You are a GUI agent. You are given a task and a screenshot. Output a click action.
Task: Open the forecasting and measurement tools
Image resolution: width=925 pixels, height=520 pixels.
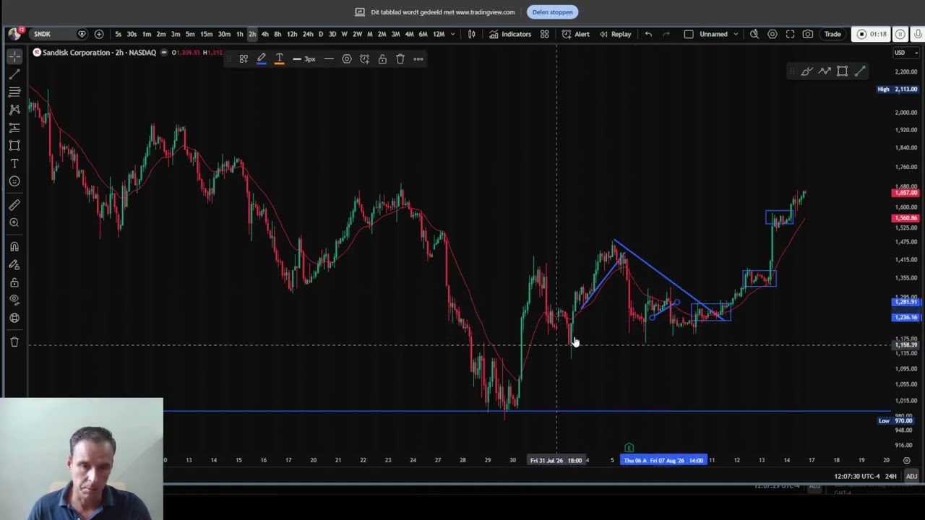click(14, 128)
